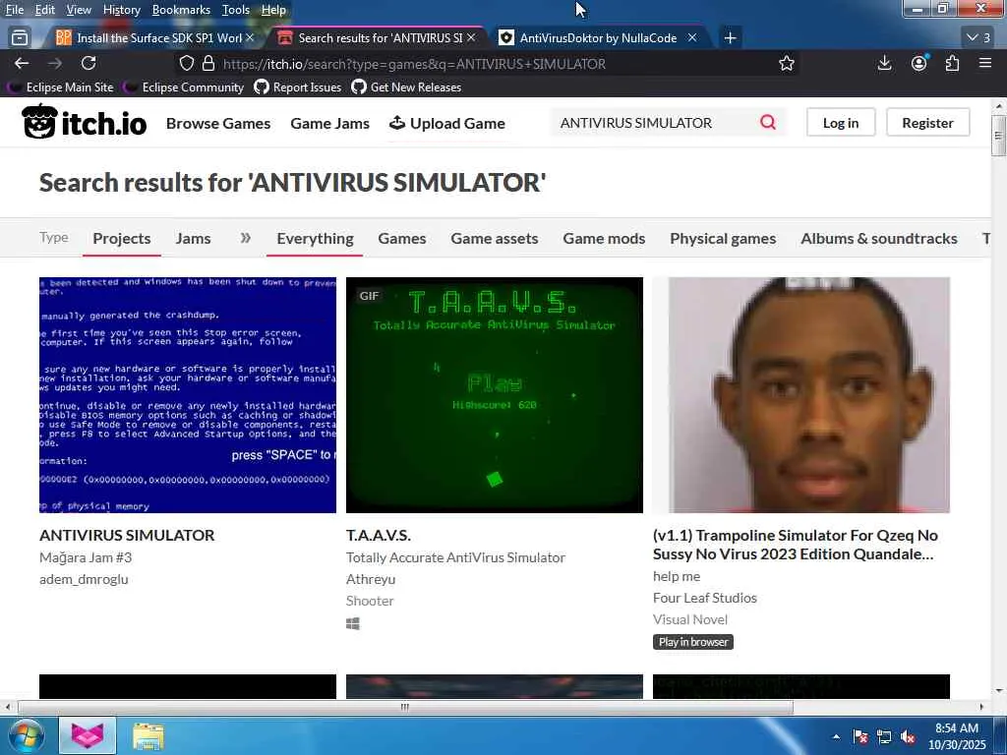Open Browse Games link
Viewport: 1007px width, 755px height.
[217, 123]
